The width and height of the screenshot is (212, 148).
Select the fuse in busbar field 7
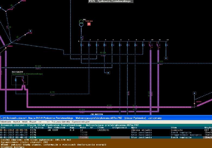(127, 44)
